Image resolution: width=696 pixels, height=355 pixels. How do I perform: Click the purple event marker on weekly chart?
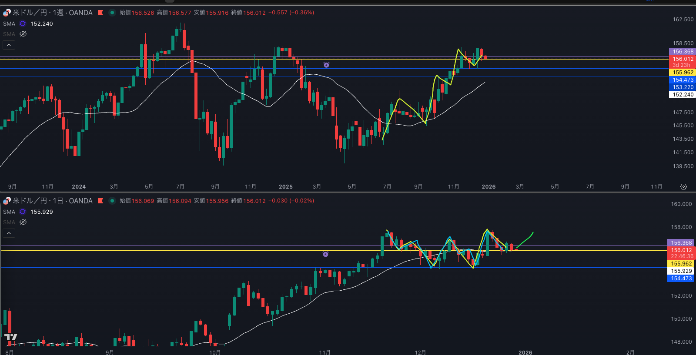(326, 65)
